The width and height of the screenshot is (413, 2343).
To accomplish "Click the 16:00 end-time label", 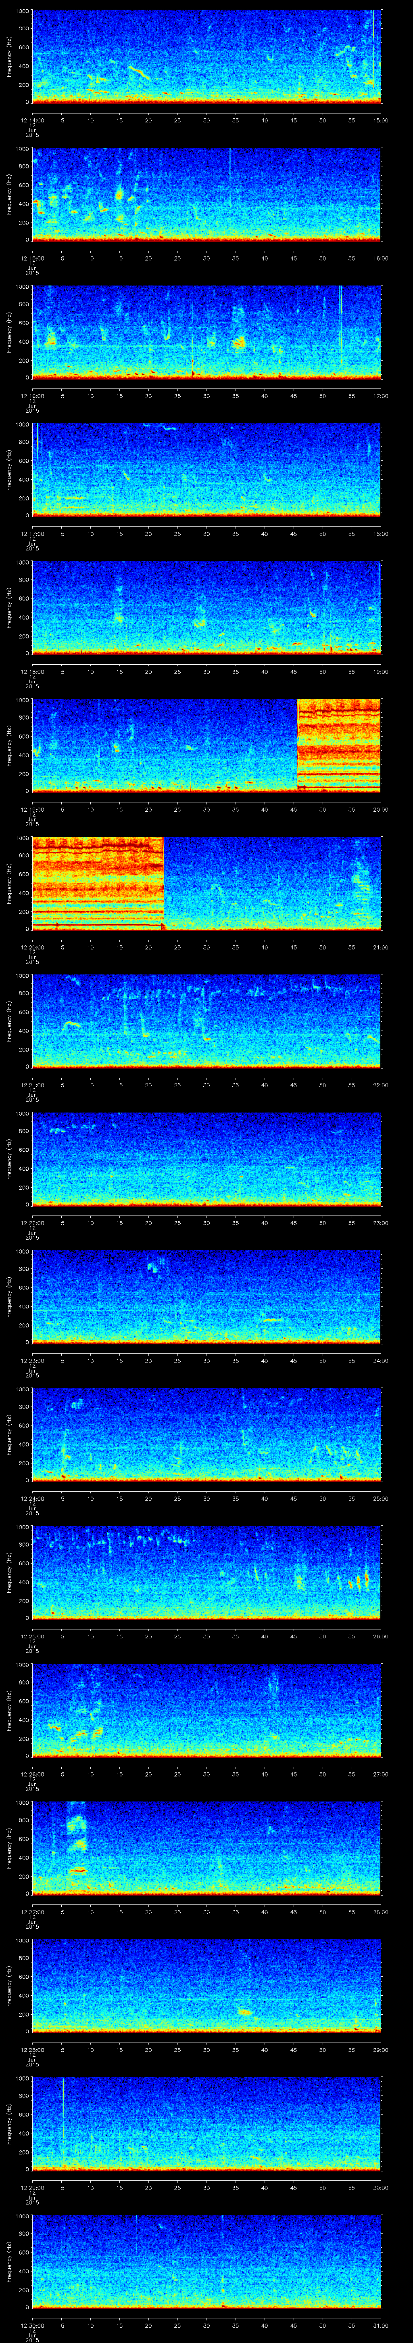I will [381, 258].
